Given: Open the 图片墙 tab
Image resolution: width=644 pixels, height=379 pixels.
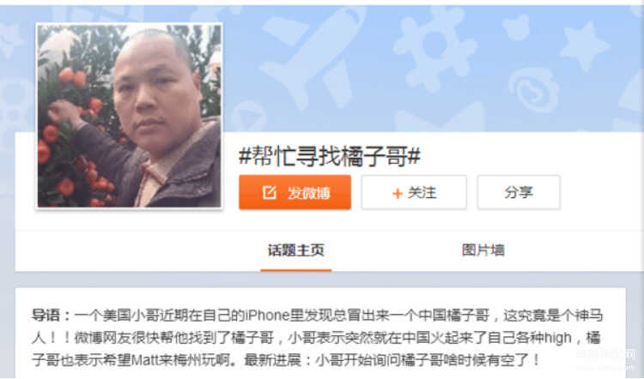Looking at the screenshot, I should pos(483,250).
